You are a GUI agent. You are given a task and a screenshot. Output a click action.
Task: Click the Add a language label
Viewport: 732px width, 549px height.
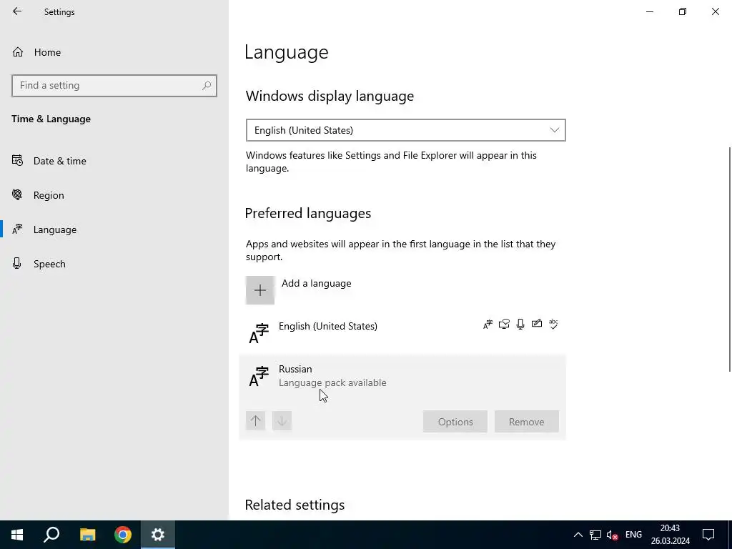pos(316,283)
